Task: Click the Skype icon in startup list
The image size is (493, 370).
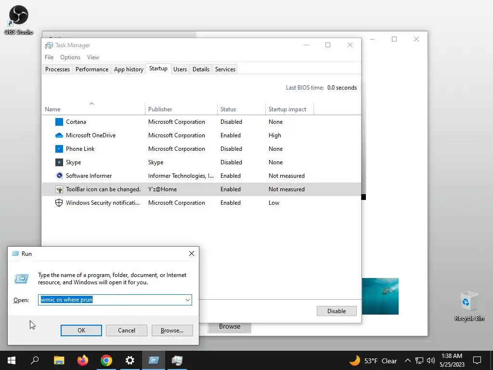Action: pyautogui.click(x=59, y=162)
